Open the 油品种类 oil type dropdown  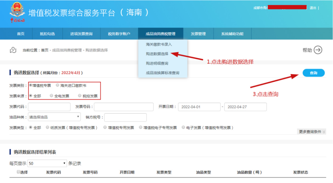coord(54,117)
